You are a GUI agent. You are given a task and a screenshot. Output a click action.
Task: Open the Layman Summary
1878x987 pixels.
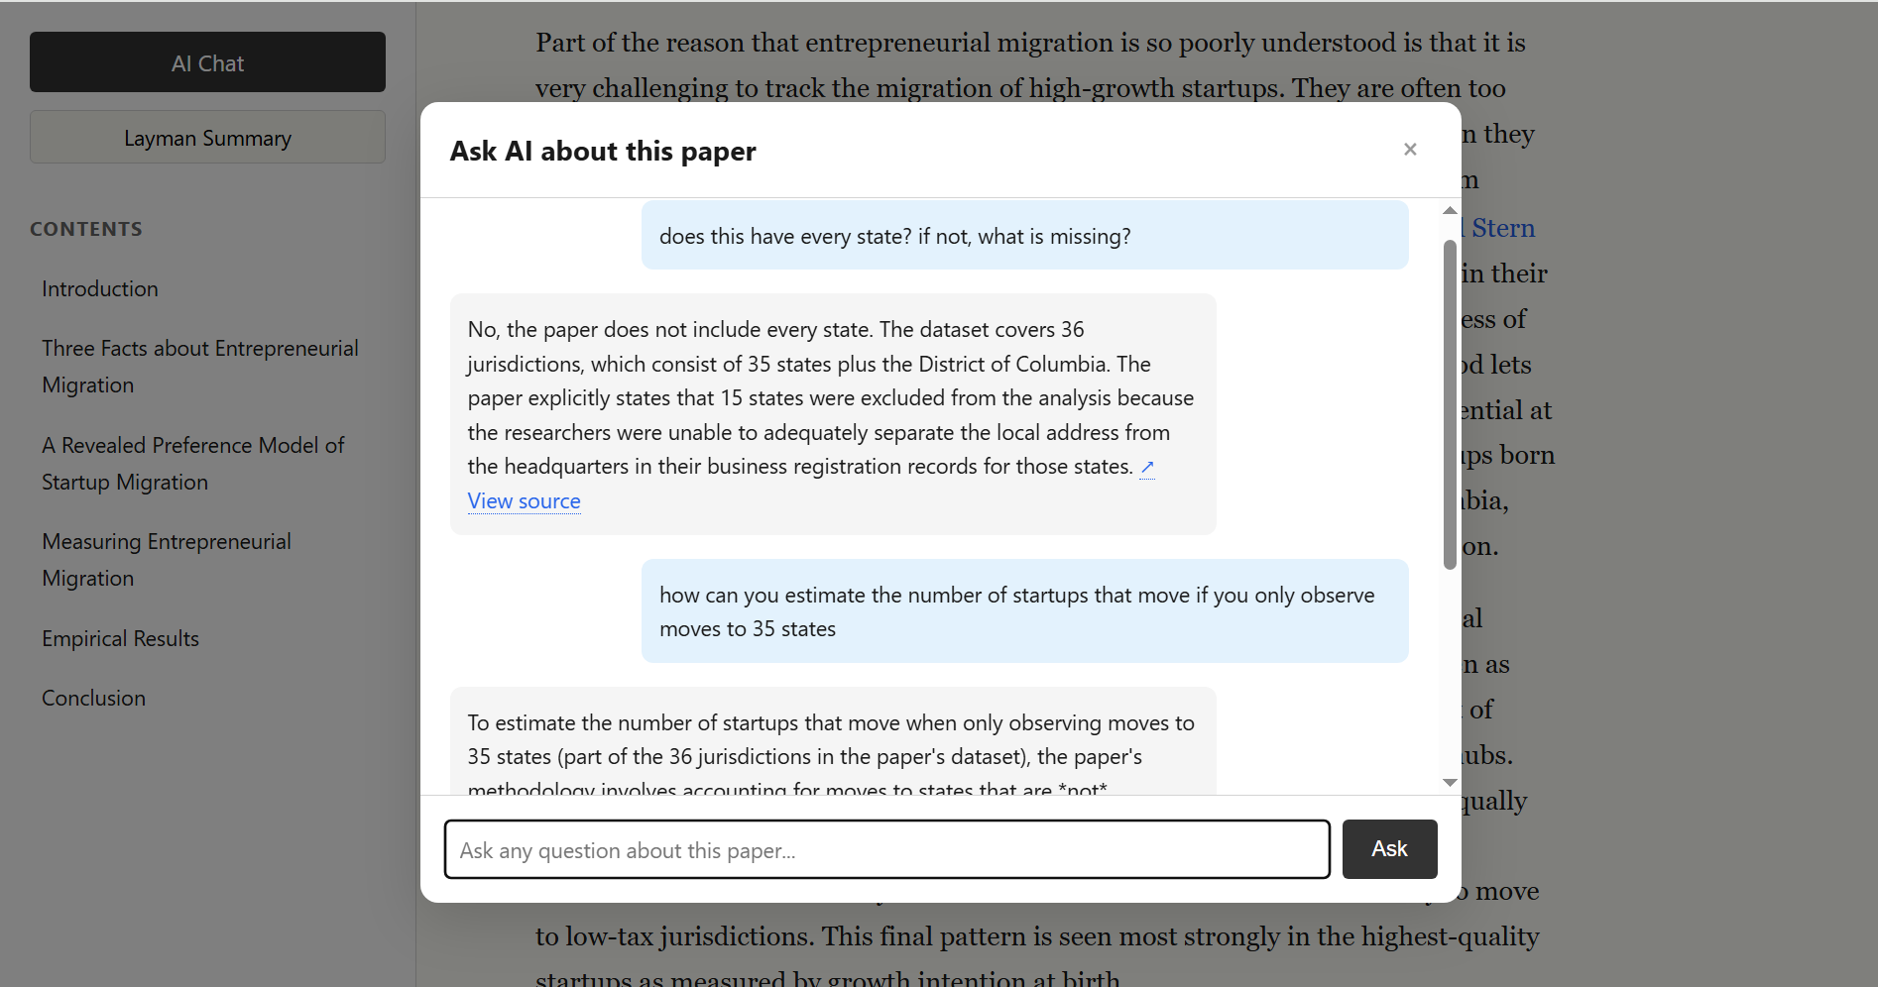click(x=206, y=137)
